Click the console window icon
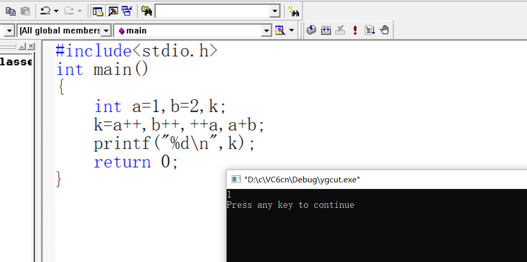 [x=236, y=179]
